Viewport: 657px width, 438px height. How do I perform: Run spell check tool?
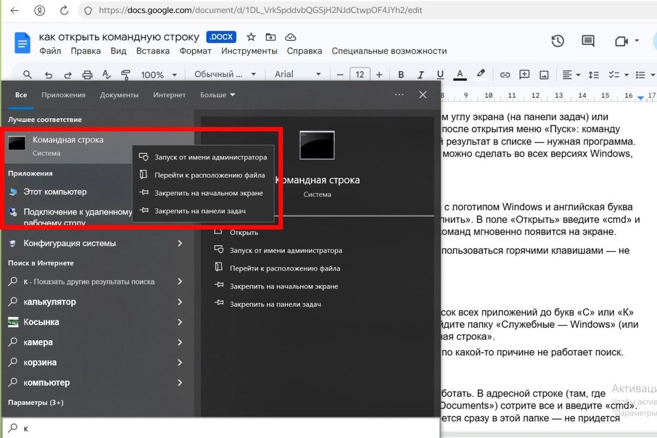(107, 75)
